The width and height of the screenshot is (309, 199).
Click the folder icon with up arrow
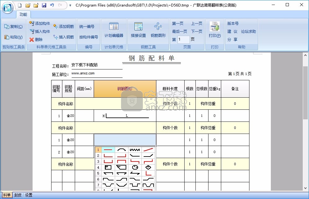pos(36,5)
